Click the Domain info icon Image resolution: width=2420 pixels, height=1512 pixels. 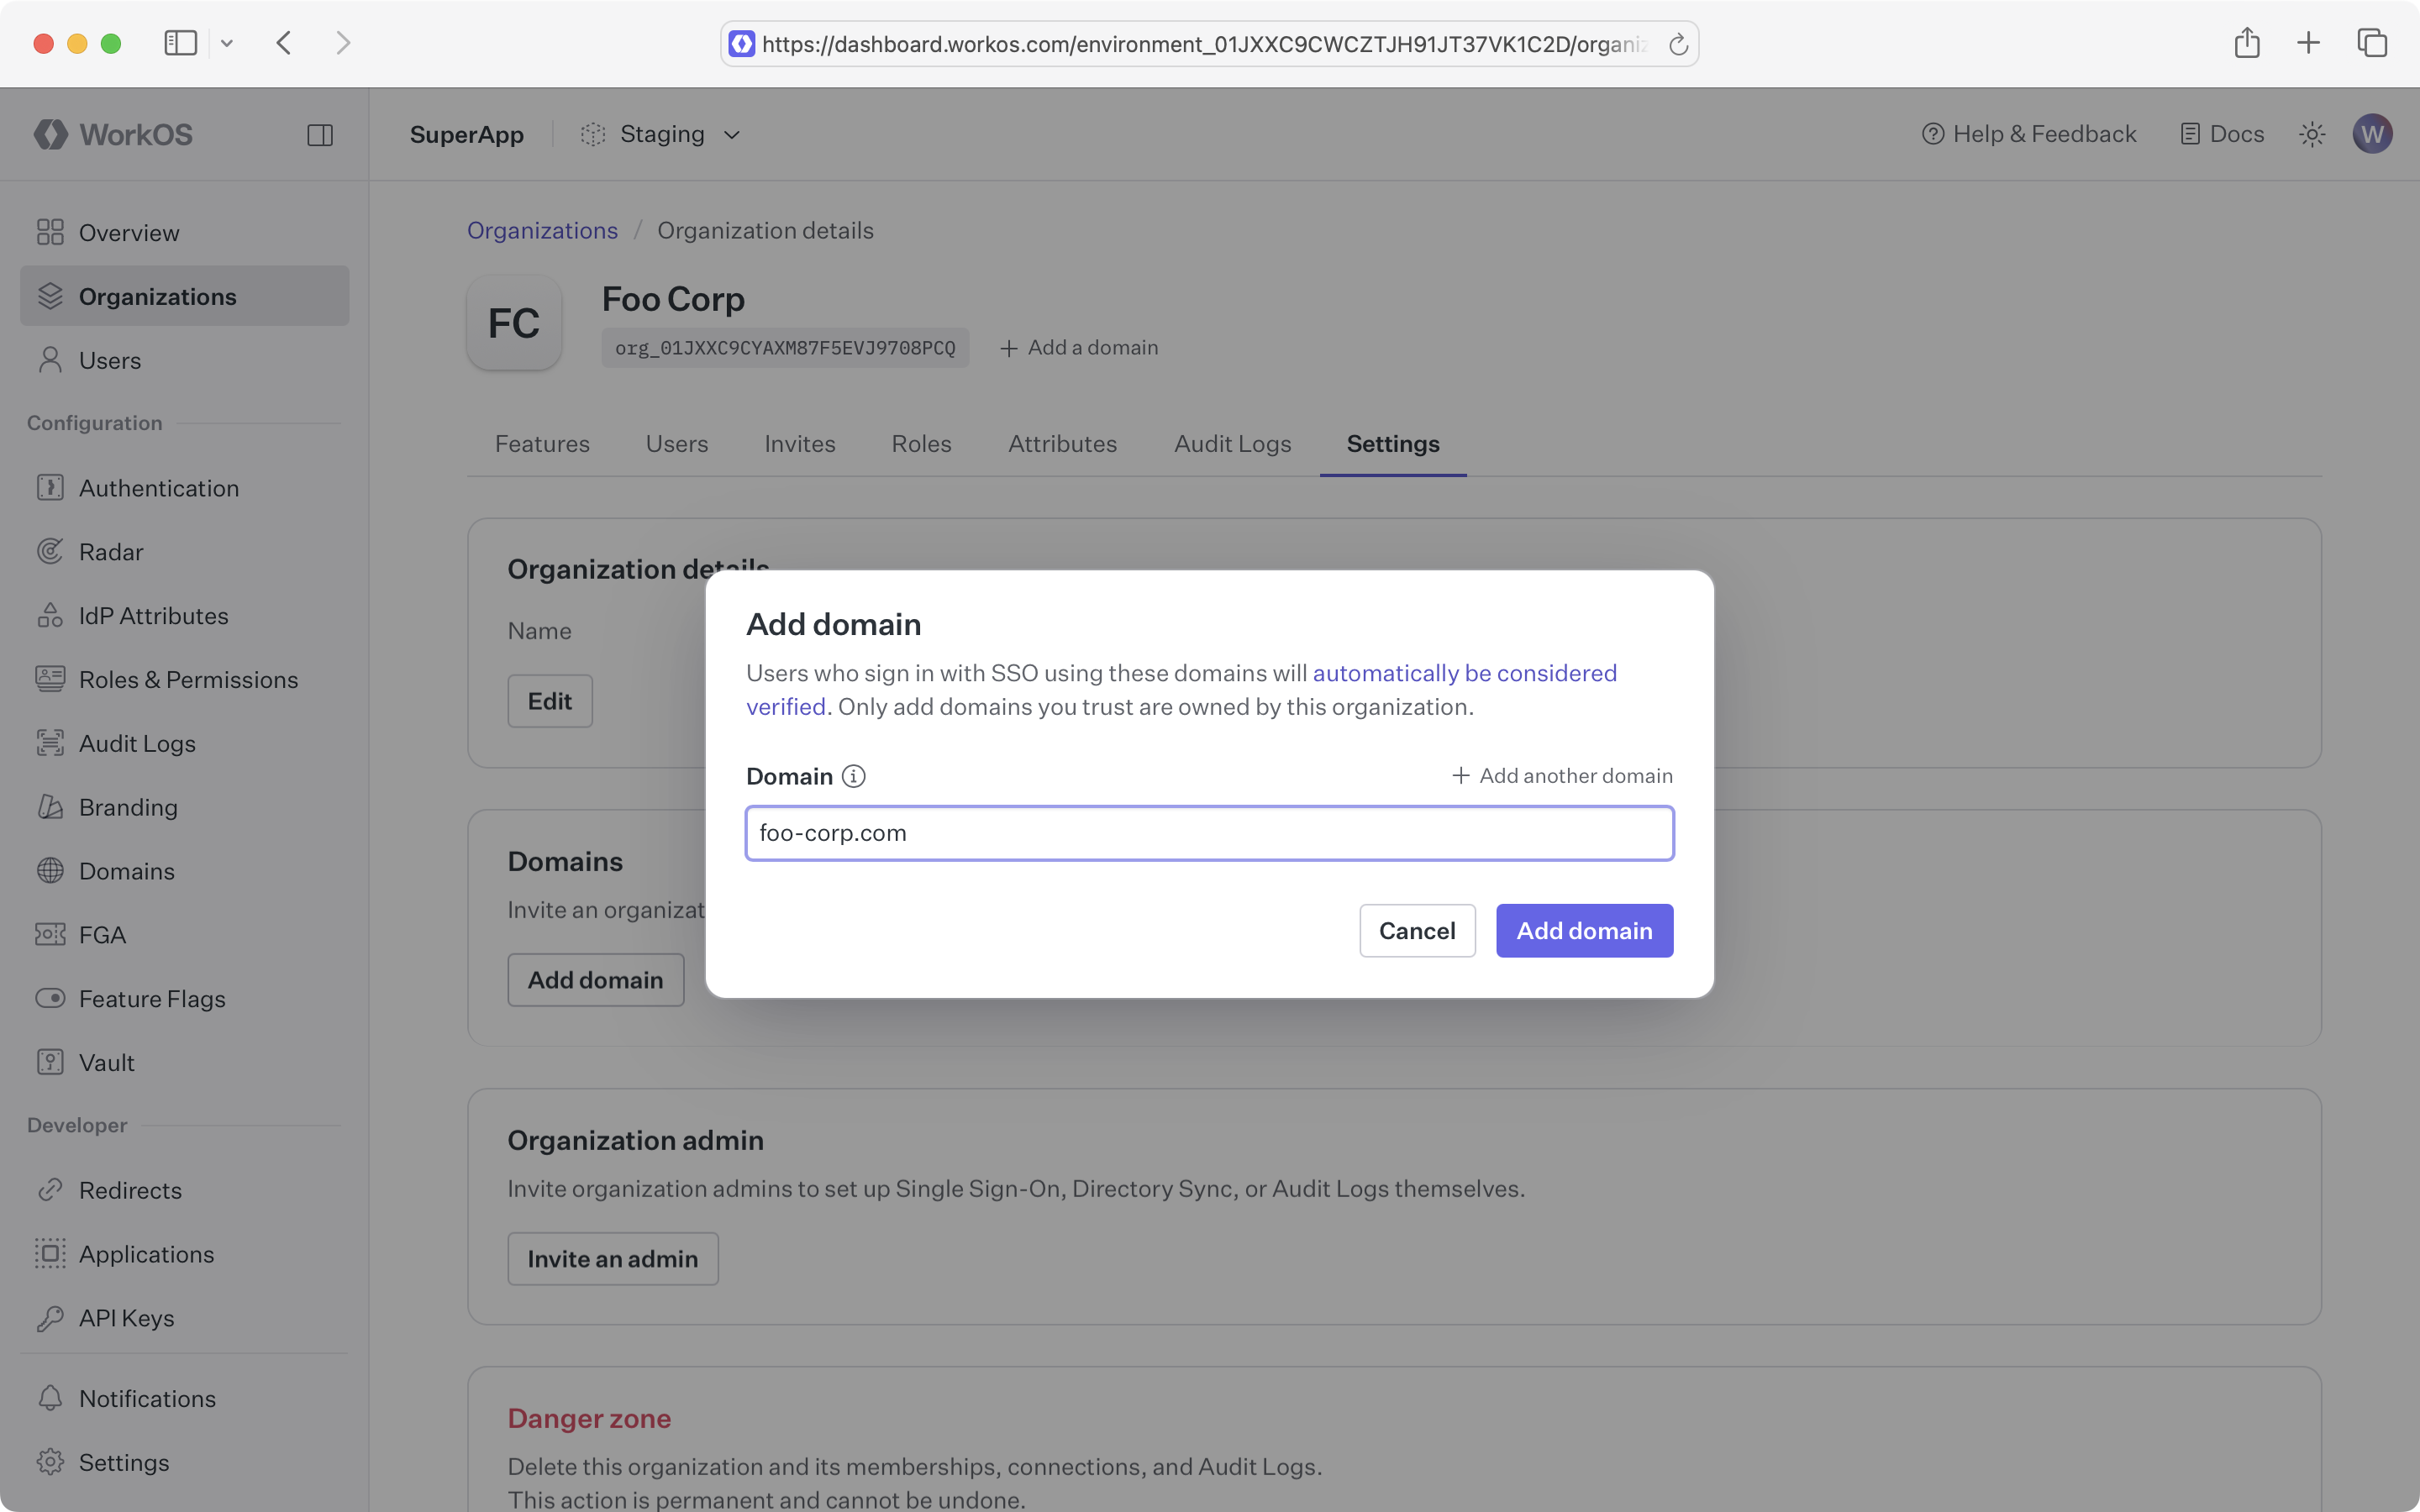(853, 776)
